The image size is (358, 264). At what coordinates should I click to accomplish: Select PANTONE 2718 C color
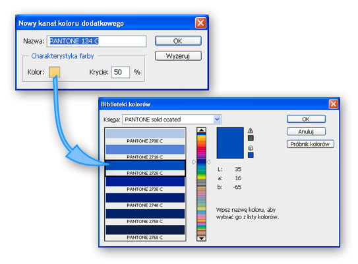[145, 152]
